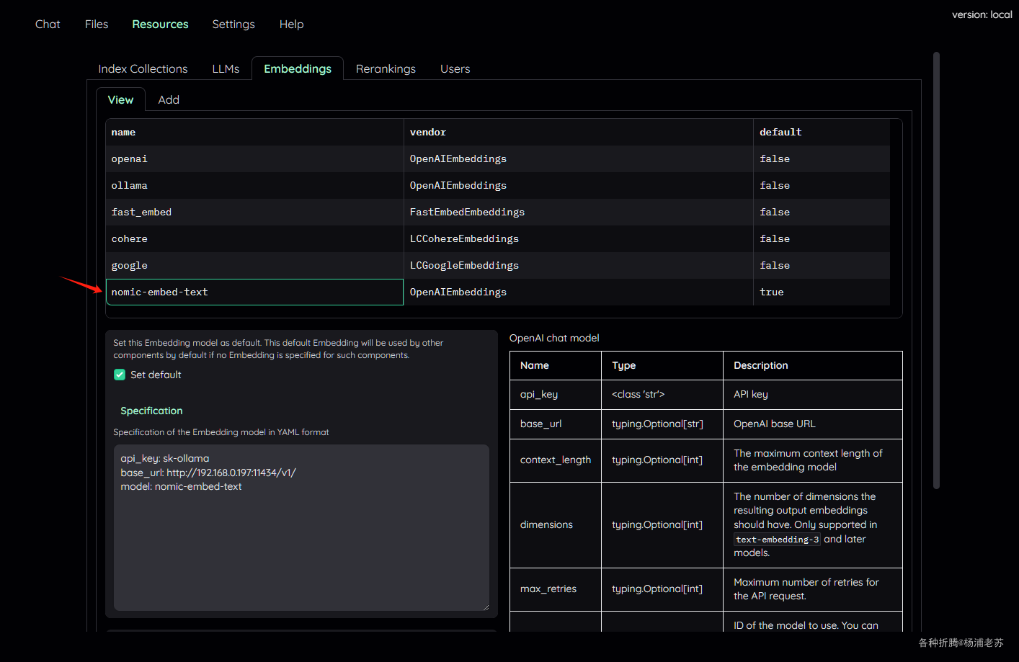The width and height of the screenshot is (1019, 662).
Task: Select the nomic-embed-text name cell
Action: point(254,292)
